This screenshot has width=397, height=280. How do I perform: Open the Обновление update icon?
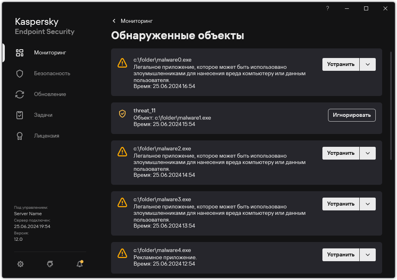click(x=20, y=94)
